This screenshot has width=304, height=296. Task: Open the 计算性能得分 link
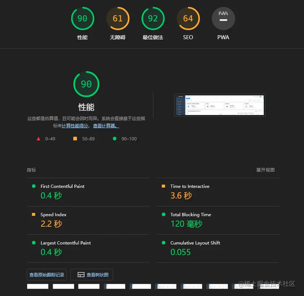[75, 126]
